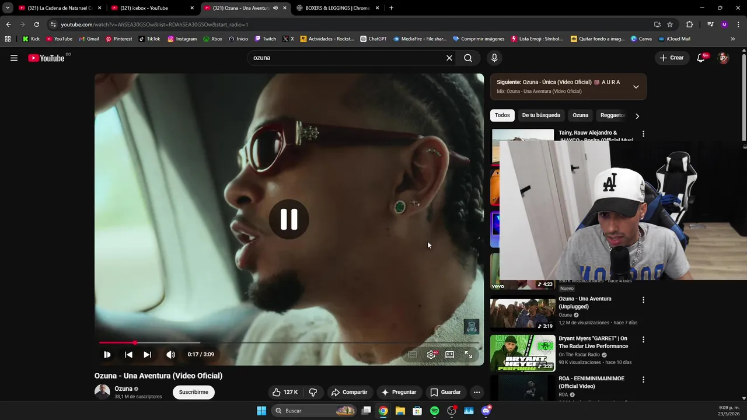The image size is (747, 420).
Task: Enter fullscreen mode on the player
Action: [469, 354]
